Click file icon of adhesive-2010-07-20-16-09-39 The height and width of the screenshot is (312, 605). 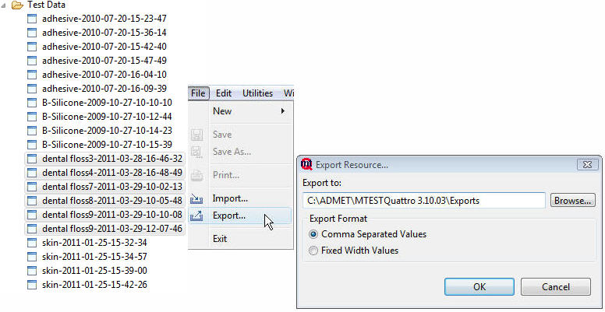32,89
